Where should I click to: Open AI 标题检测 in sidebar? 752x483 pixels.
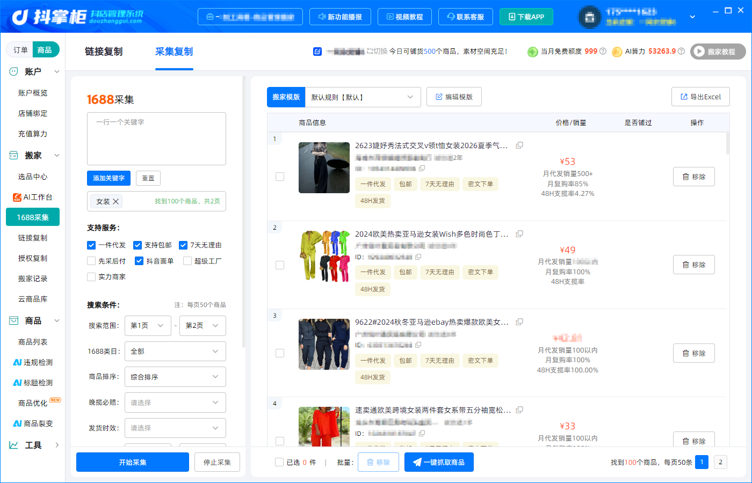coord(33,383)
